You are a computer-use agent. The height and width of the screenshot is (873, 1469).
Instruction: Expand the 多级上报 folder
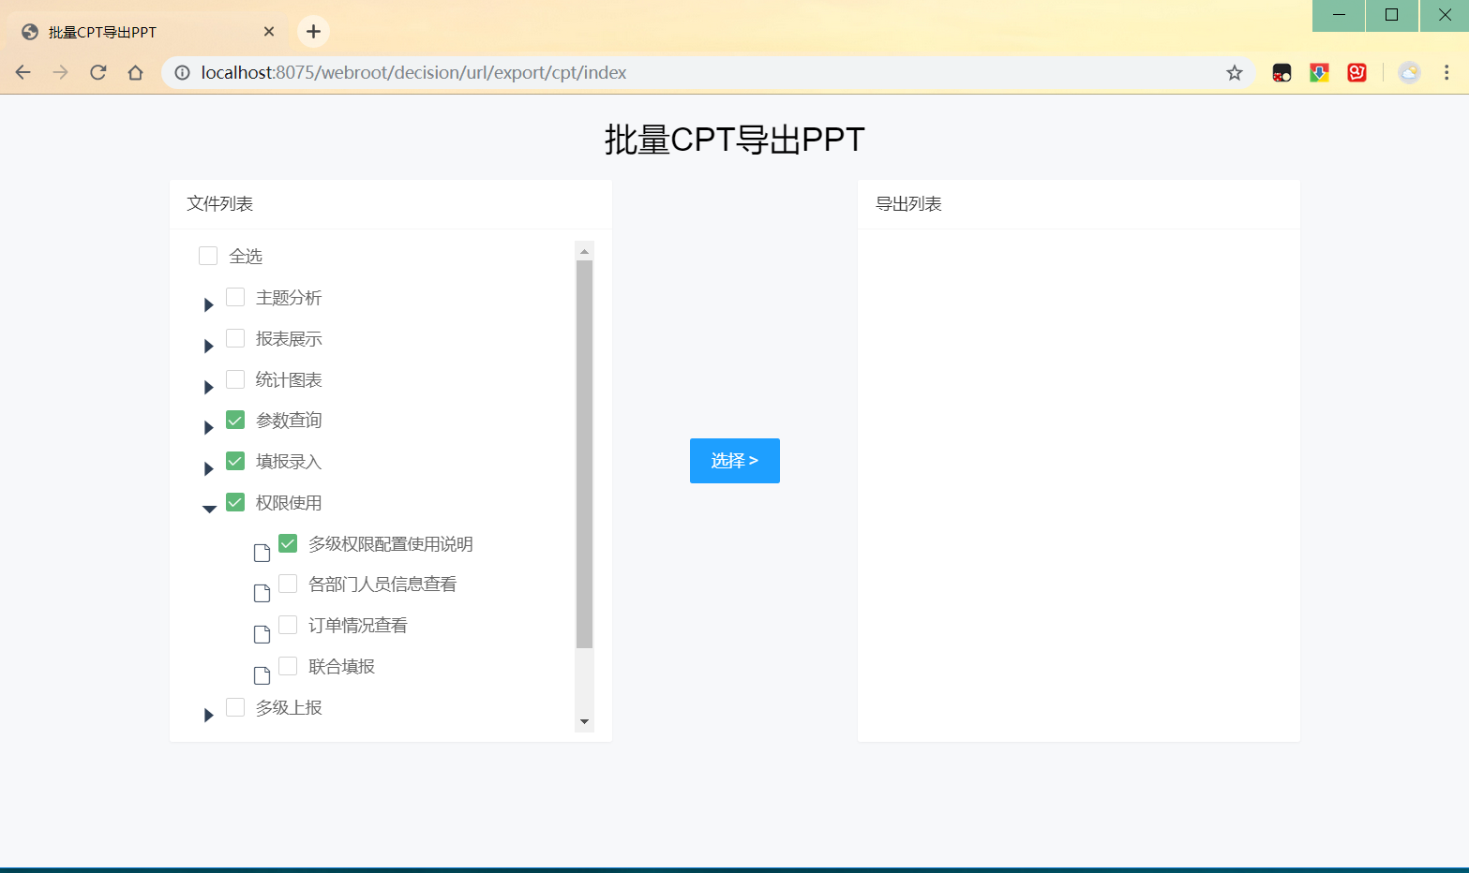pyautogui.click(x=209, y=715)
